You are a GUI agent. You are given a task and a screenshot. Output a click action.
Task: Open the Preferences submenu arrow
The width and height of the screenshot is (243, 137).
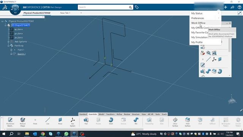(x=219, y=18)
